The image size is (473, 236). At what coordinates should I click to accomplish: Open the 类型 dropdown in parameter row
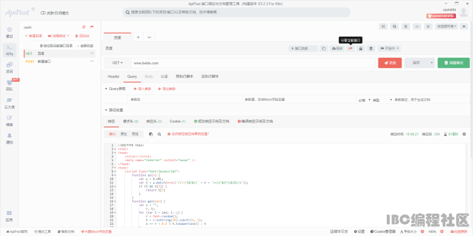click(x=382, y=100)
